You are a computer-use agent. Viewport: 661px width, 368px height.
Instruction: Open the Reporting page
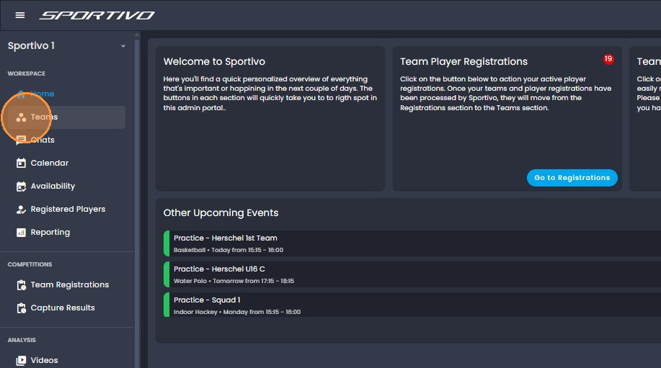(x=66, y=233)
